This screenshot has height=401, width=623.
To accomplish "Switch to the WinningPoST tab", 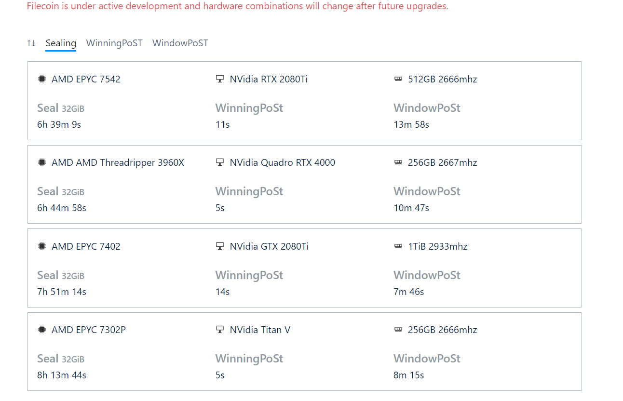I will coord(114,43).
